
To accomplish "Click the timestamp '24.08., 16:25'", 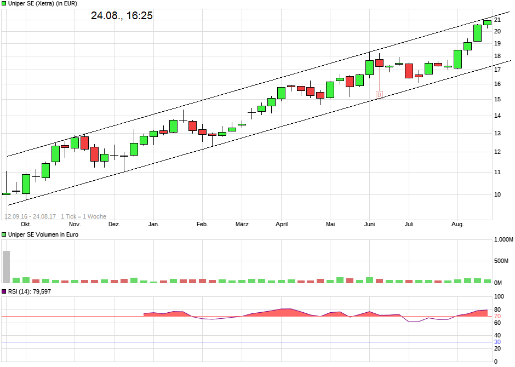I will tap(122, 15).
